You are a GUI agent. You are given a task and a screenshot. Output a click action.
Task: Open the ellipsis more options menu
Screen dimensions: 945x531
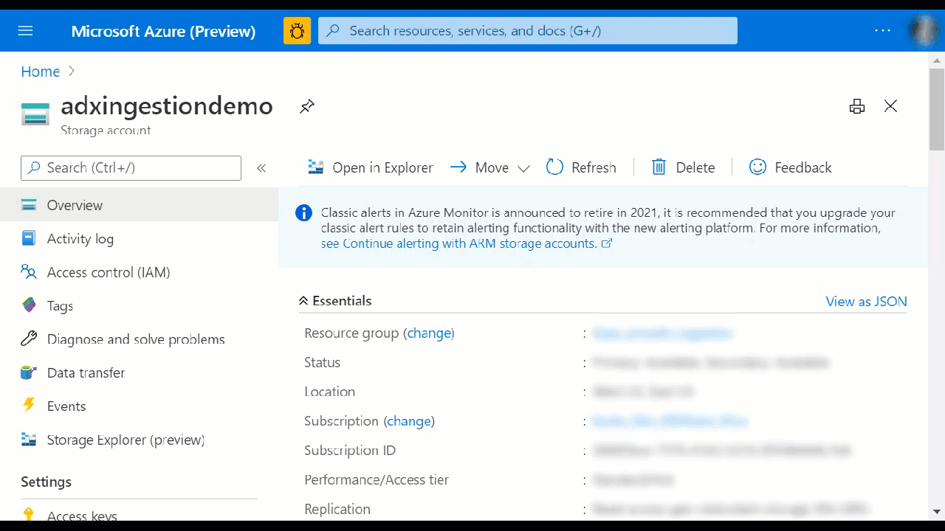click(x=882, y=31)
